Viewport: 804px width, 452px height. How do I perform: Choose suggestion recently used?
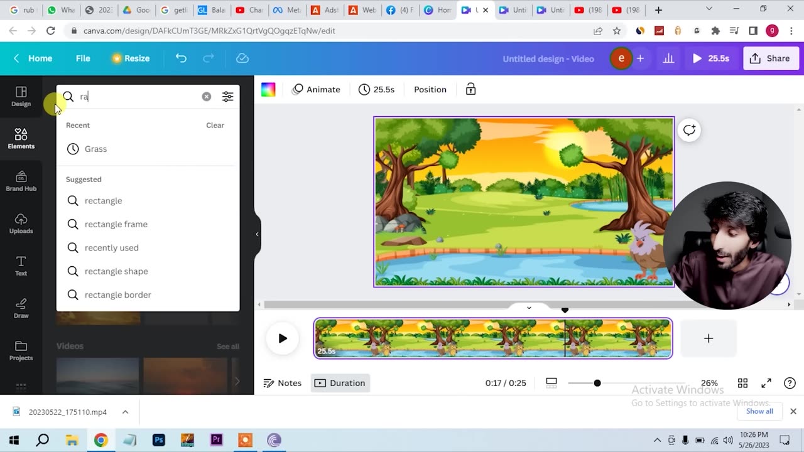[x=148, y=248]
